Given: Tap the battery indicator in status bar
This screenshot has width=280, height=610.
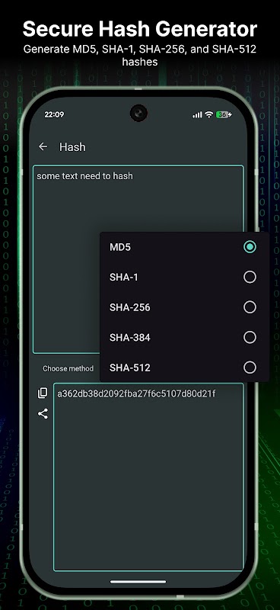Looking at the screenshot, I should [224, 114].
